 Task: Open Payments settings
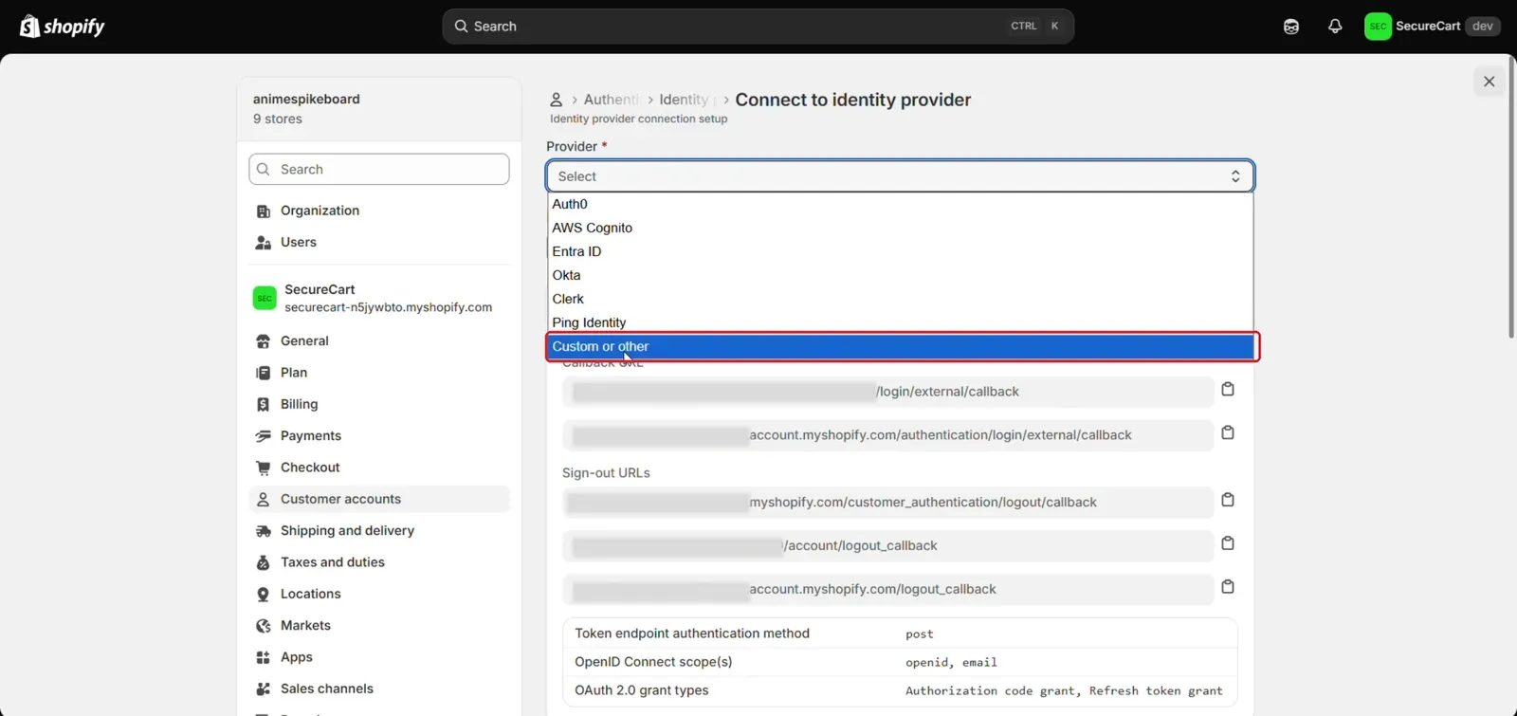(379, 435)
